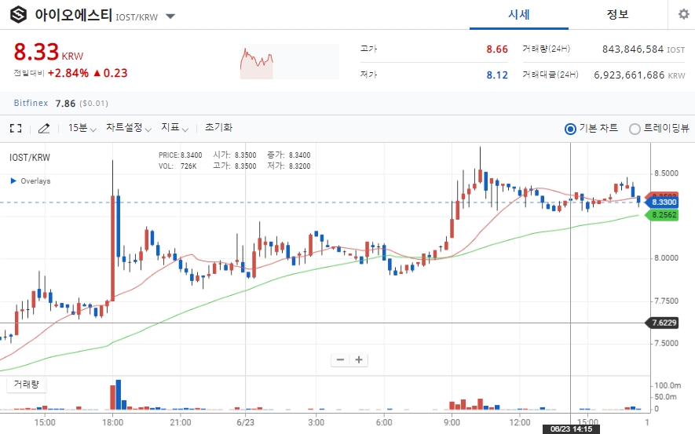Open the IOST/KRW market selector arrow

pos(170,16)
